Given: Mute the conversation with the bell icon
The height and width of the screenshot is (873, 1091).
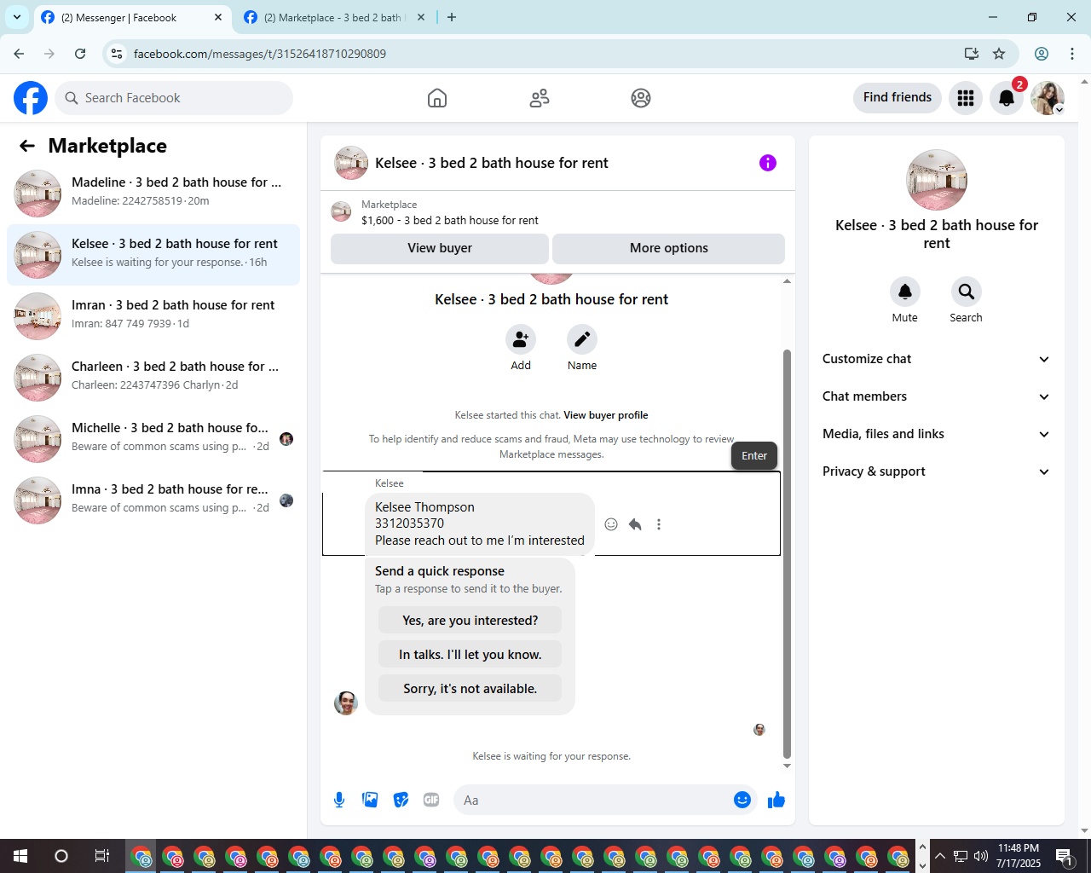Looking at the screenshot, I should tap(905, 292).
